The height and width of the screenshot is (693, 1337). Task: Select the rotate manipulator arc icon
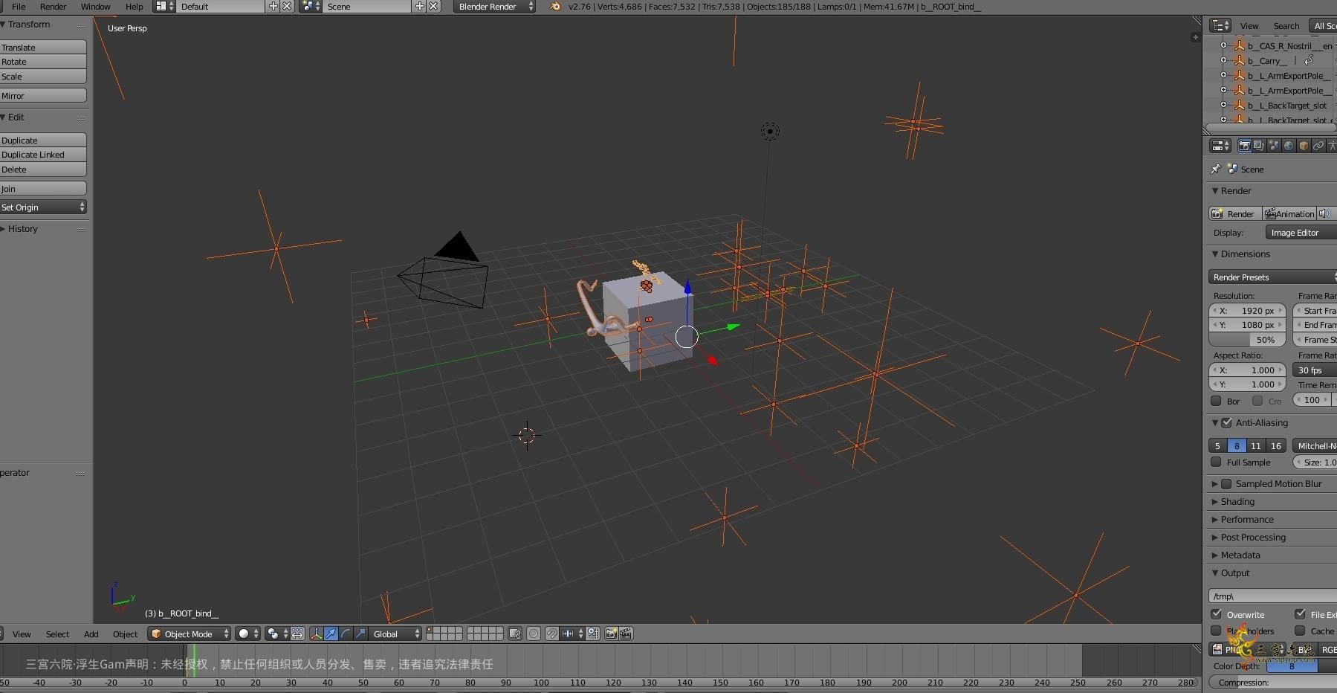(x=346, y=634)
